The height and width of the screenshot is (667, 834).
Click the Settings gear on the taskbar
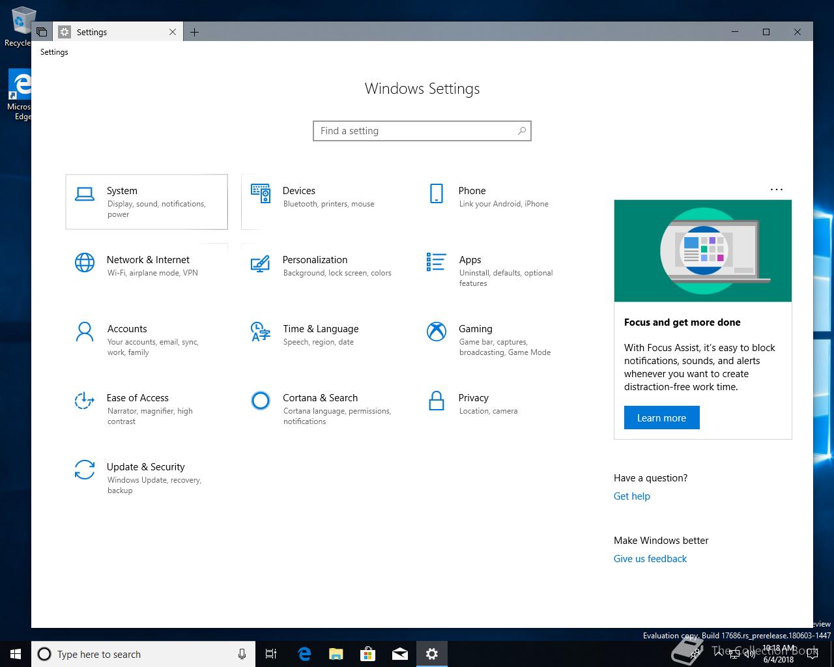pos(432,654)
